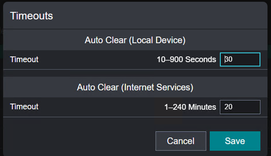Click the Cancel button
Image resolution: width=271 pixels, height=156 pixels.
point(180,141)
